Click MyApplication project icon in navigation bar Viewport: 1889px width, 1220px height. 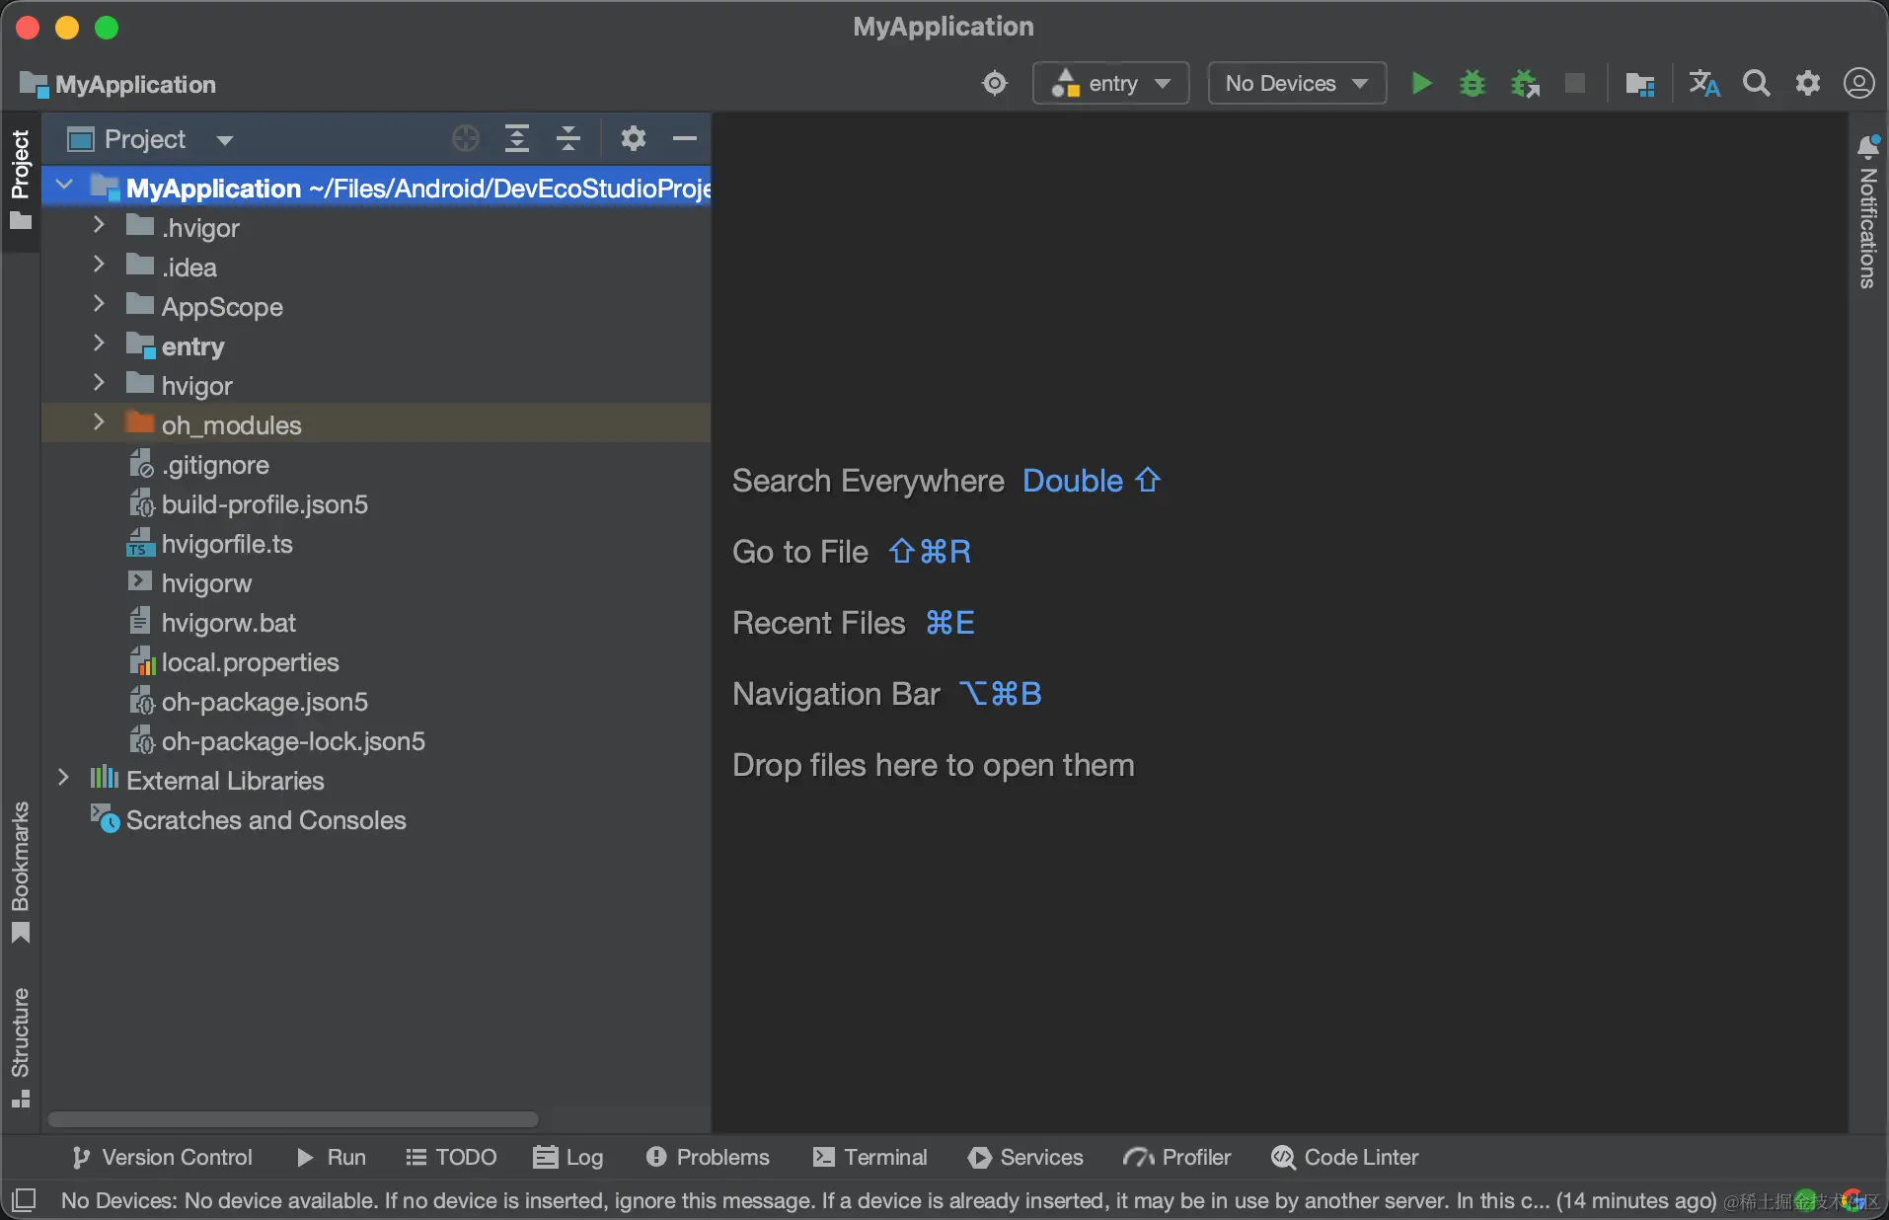coord(34,85)
